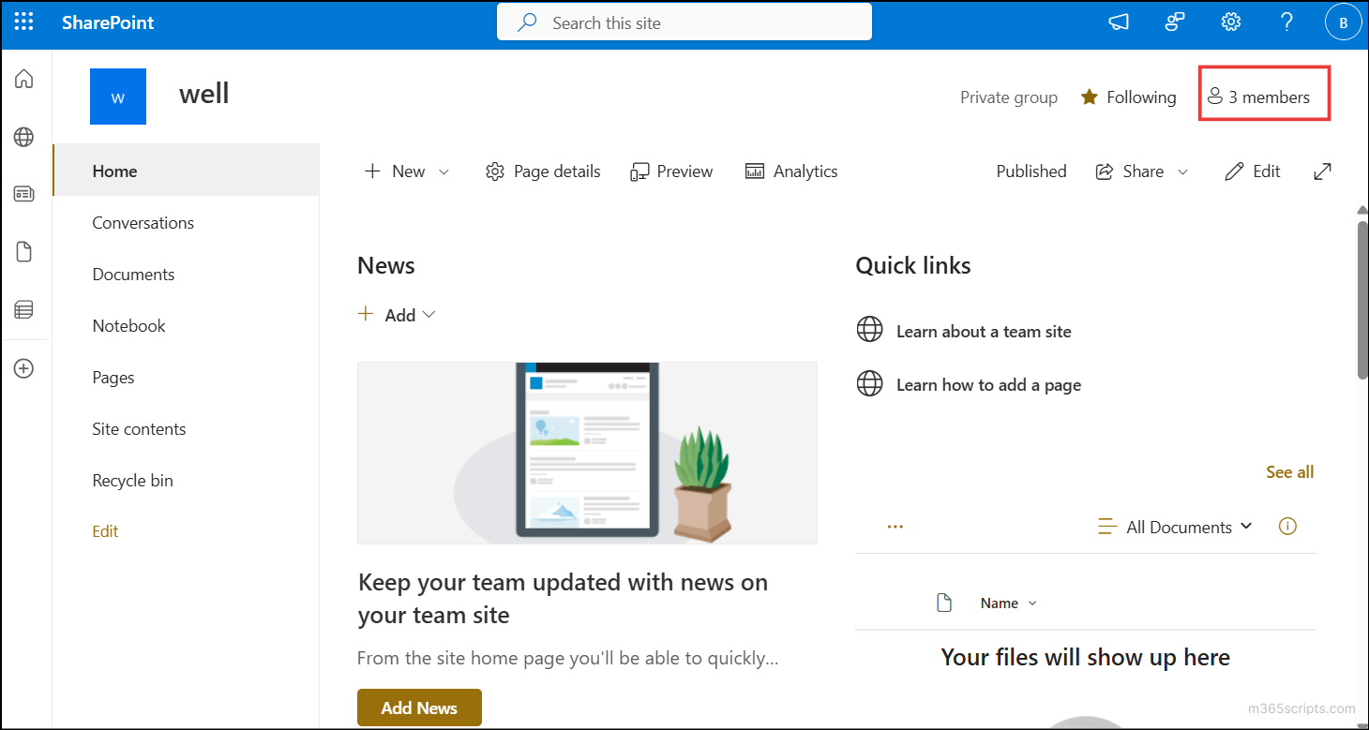Viewport: 1369px width, 730px height.
Task: Click the Search this site input field
Action: [684, 21]
